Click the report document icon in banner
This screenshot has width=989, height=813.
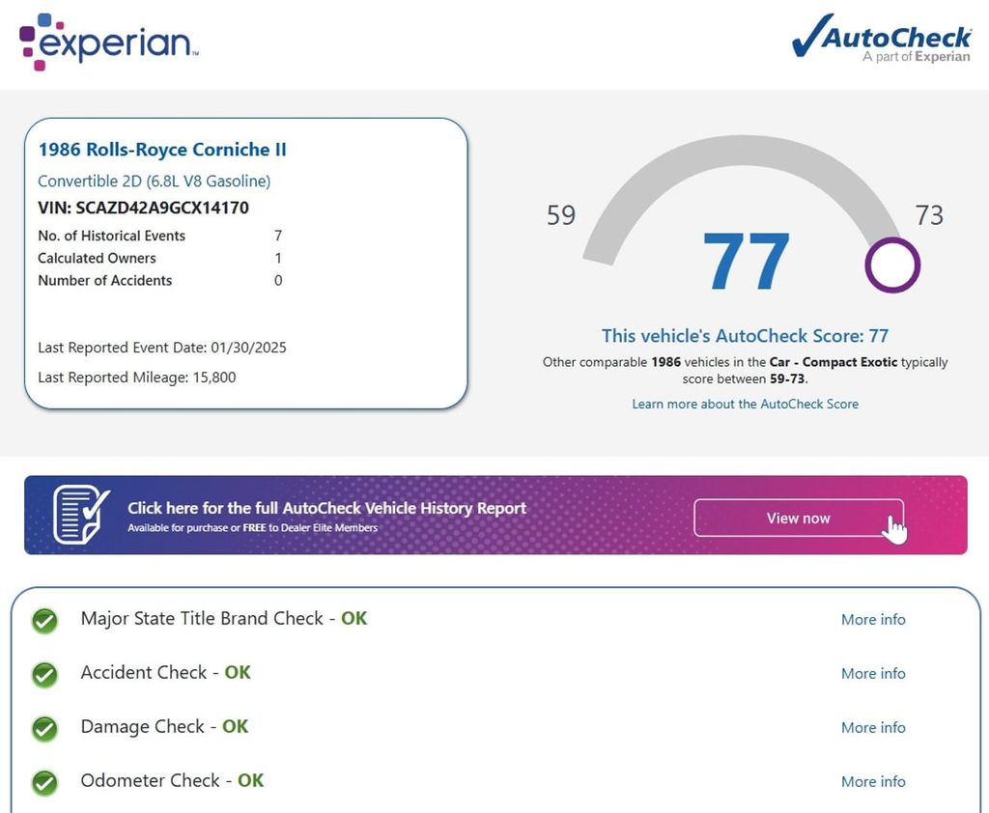[x=81, y=514]
